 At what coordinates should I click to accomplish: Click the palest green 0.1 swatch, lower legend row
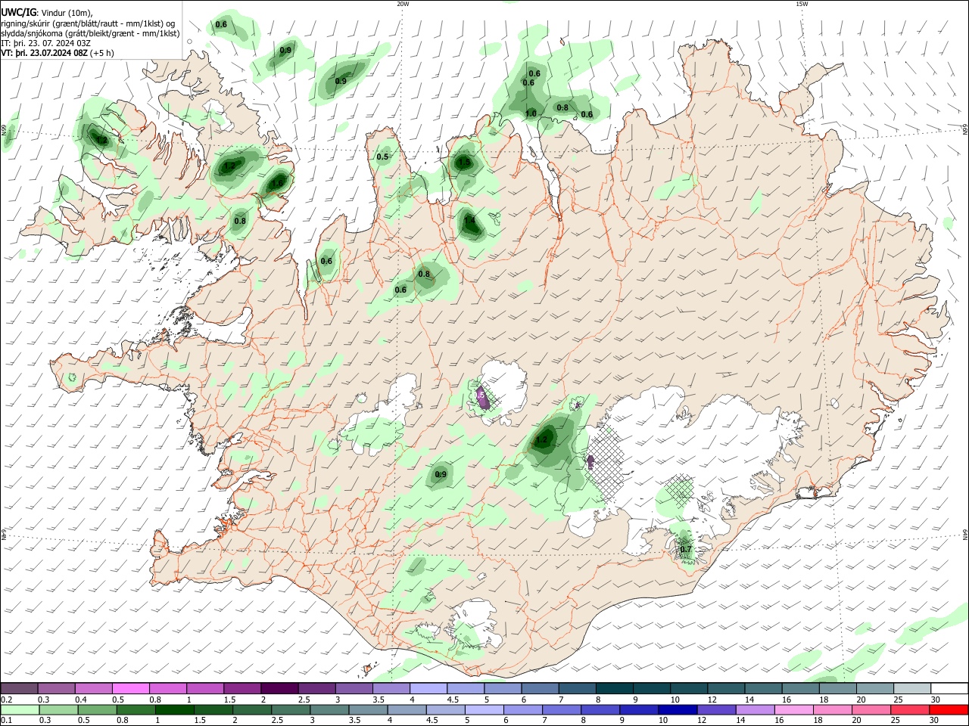20,709
